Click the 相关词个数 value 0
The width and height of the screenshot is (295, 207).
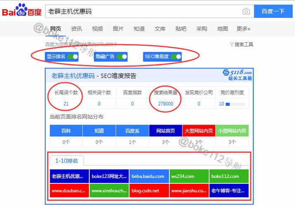(99, 103)
